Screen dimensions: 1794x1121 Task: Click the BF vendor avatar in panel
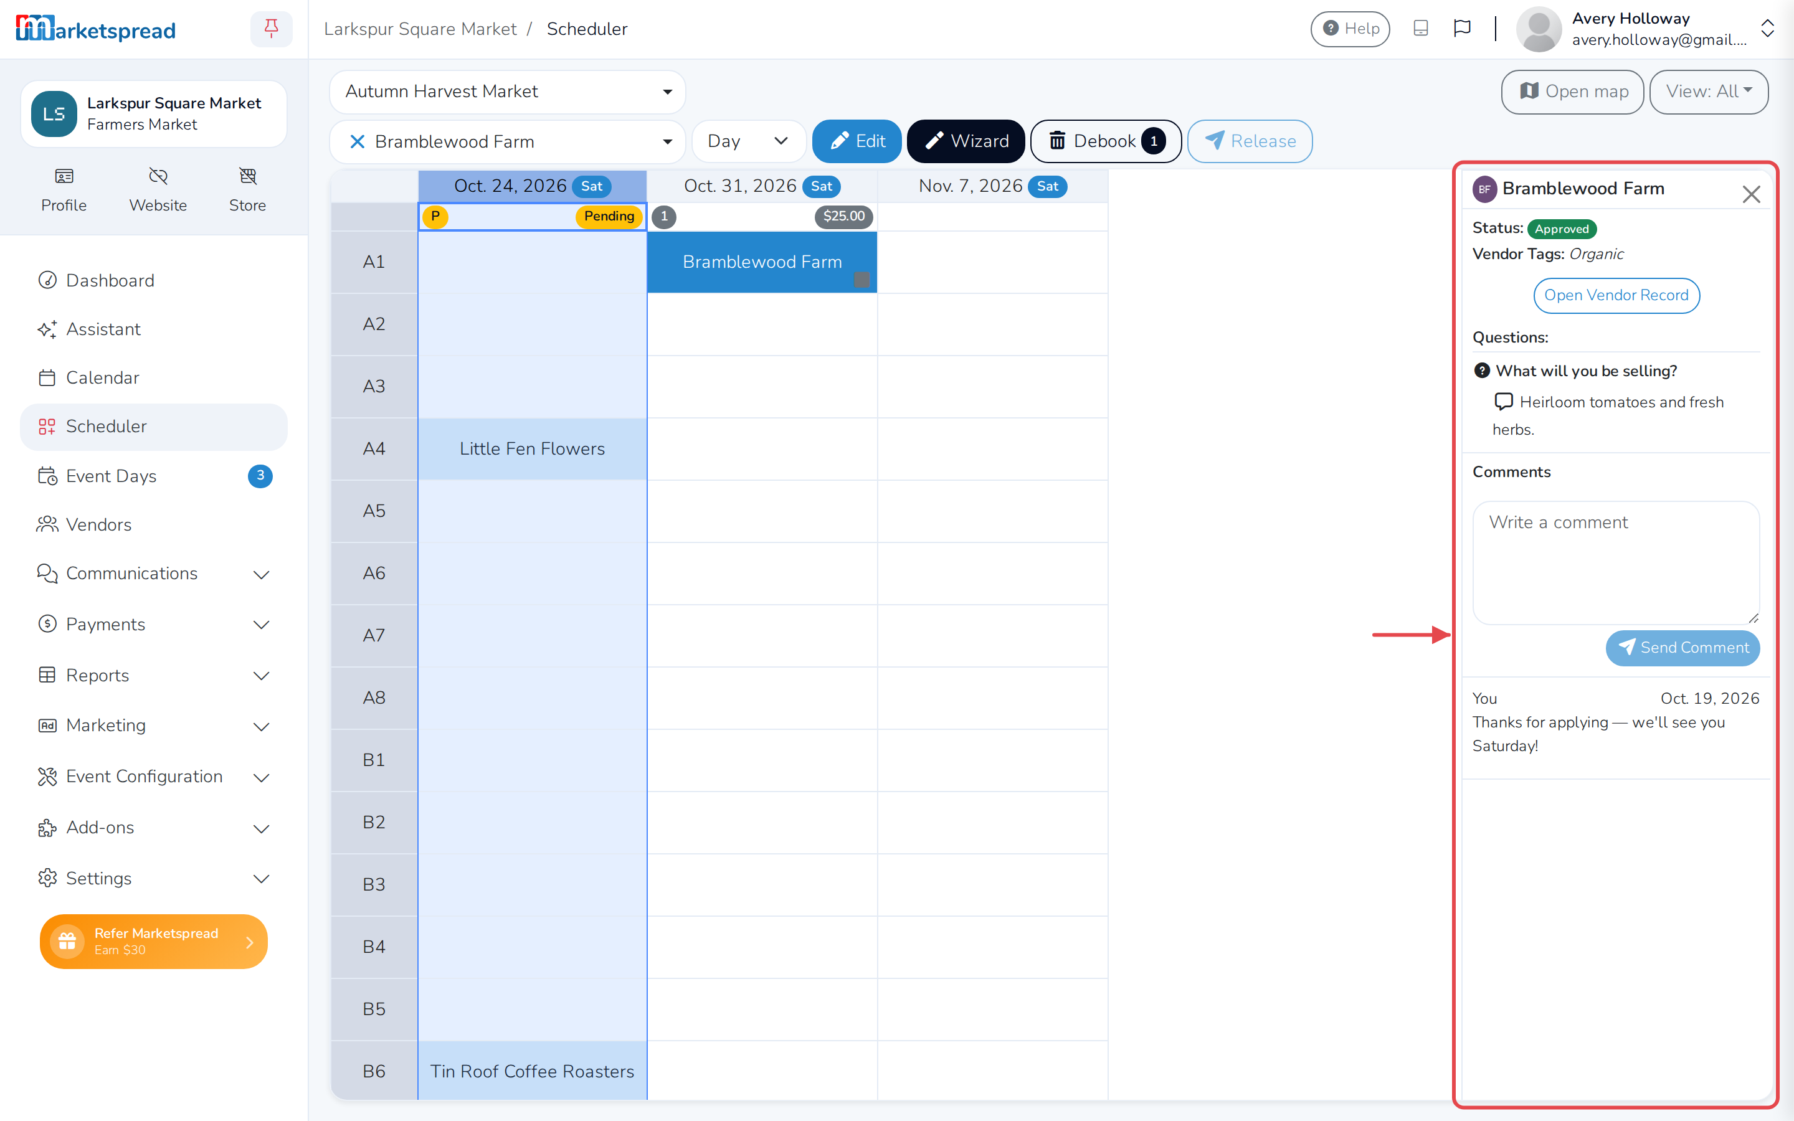(x=1484, y=189)
